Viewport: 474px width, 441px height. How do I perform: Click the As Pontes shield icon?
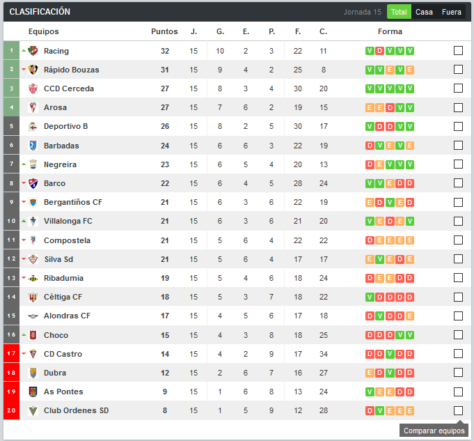pyautogui.click(x=33, y=392)
